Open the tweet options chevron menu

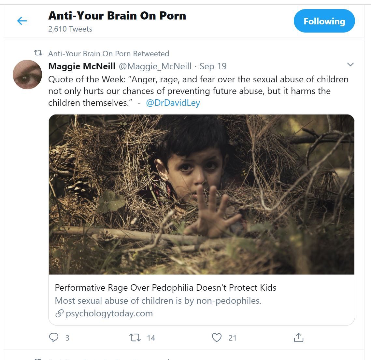(x=350, y=64)
